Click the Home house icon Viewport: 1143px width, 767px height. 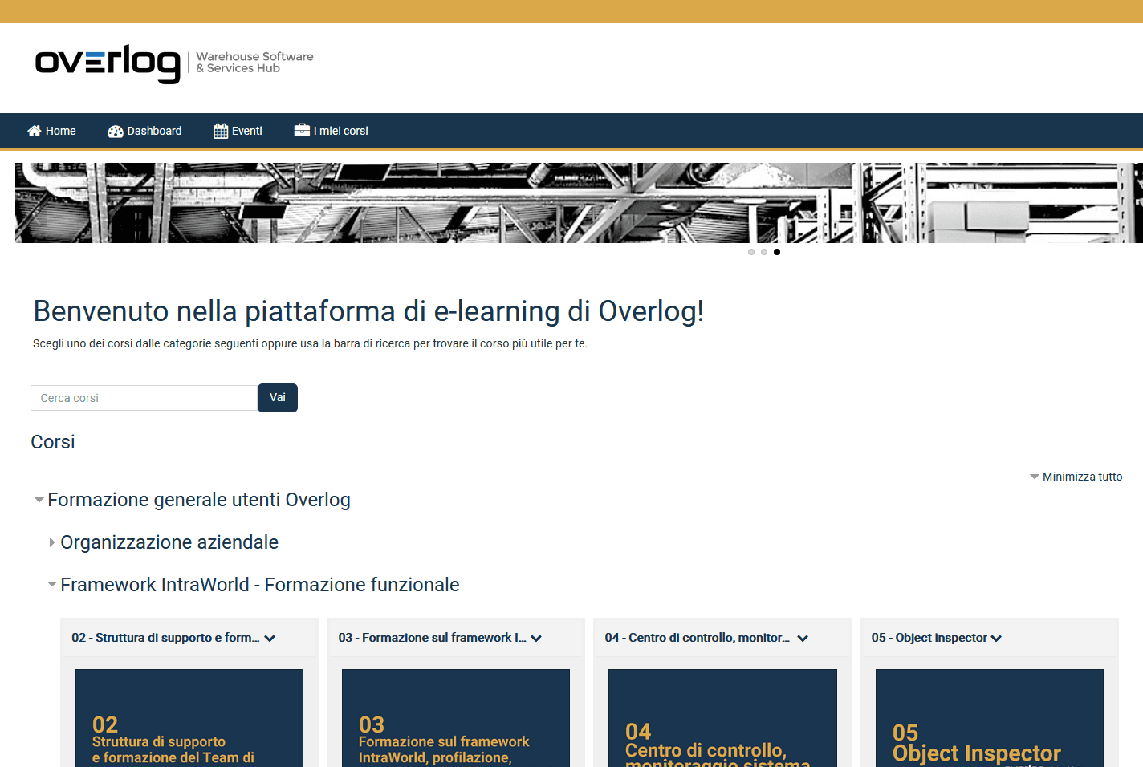[x=35, y=131]
